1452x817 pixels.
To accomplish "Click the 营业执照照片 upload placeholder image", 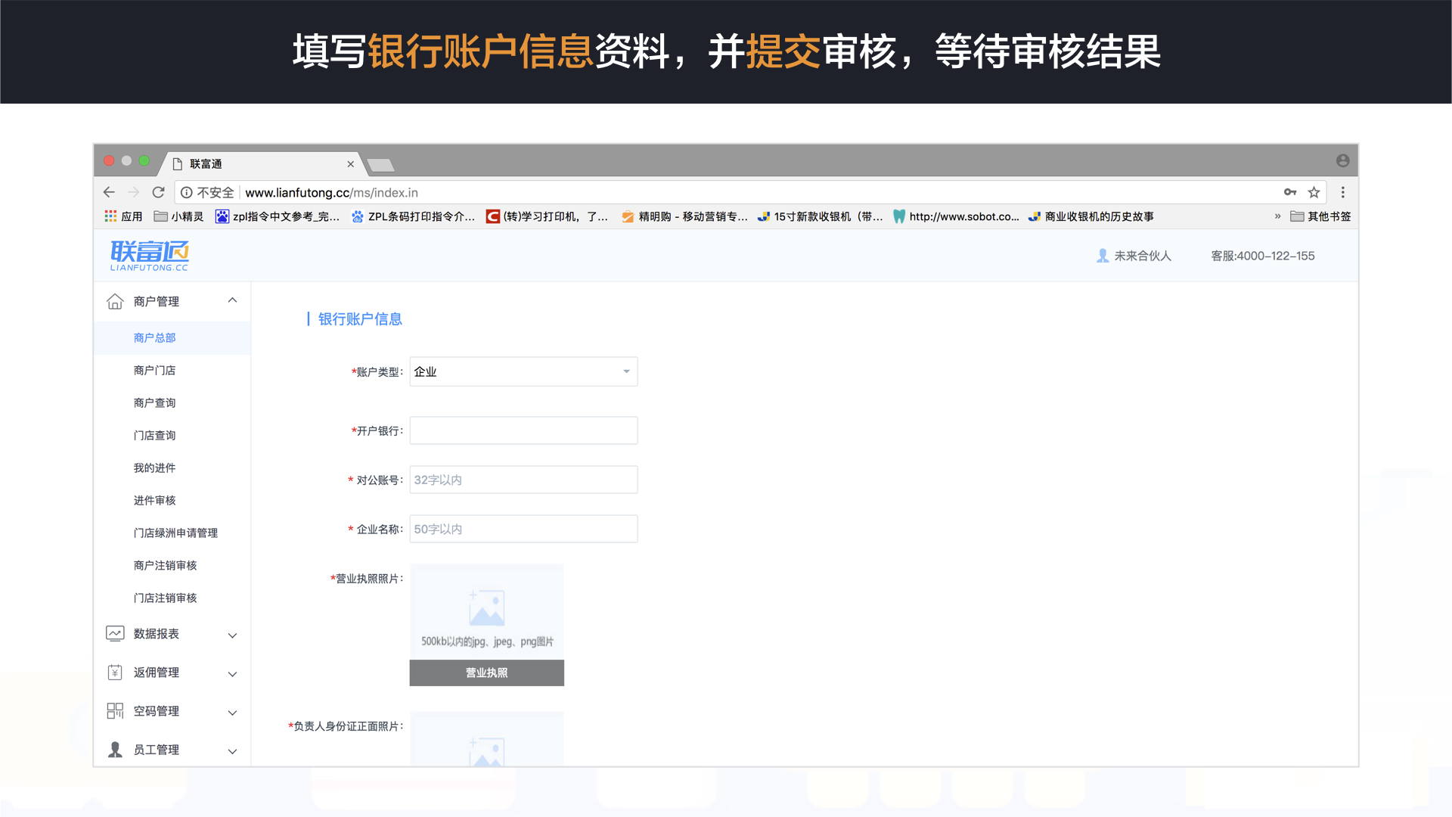I will pyautogui.click(x=487, y=611).
